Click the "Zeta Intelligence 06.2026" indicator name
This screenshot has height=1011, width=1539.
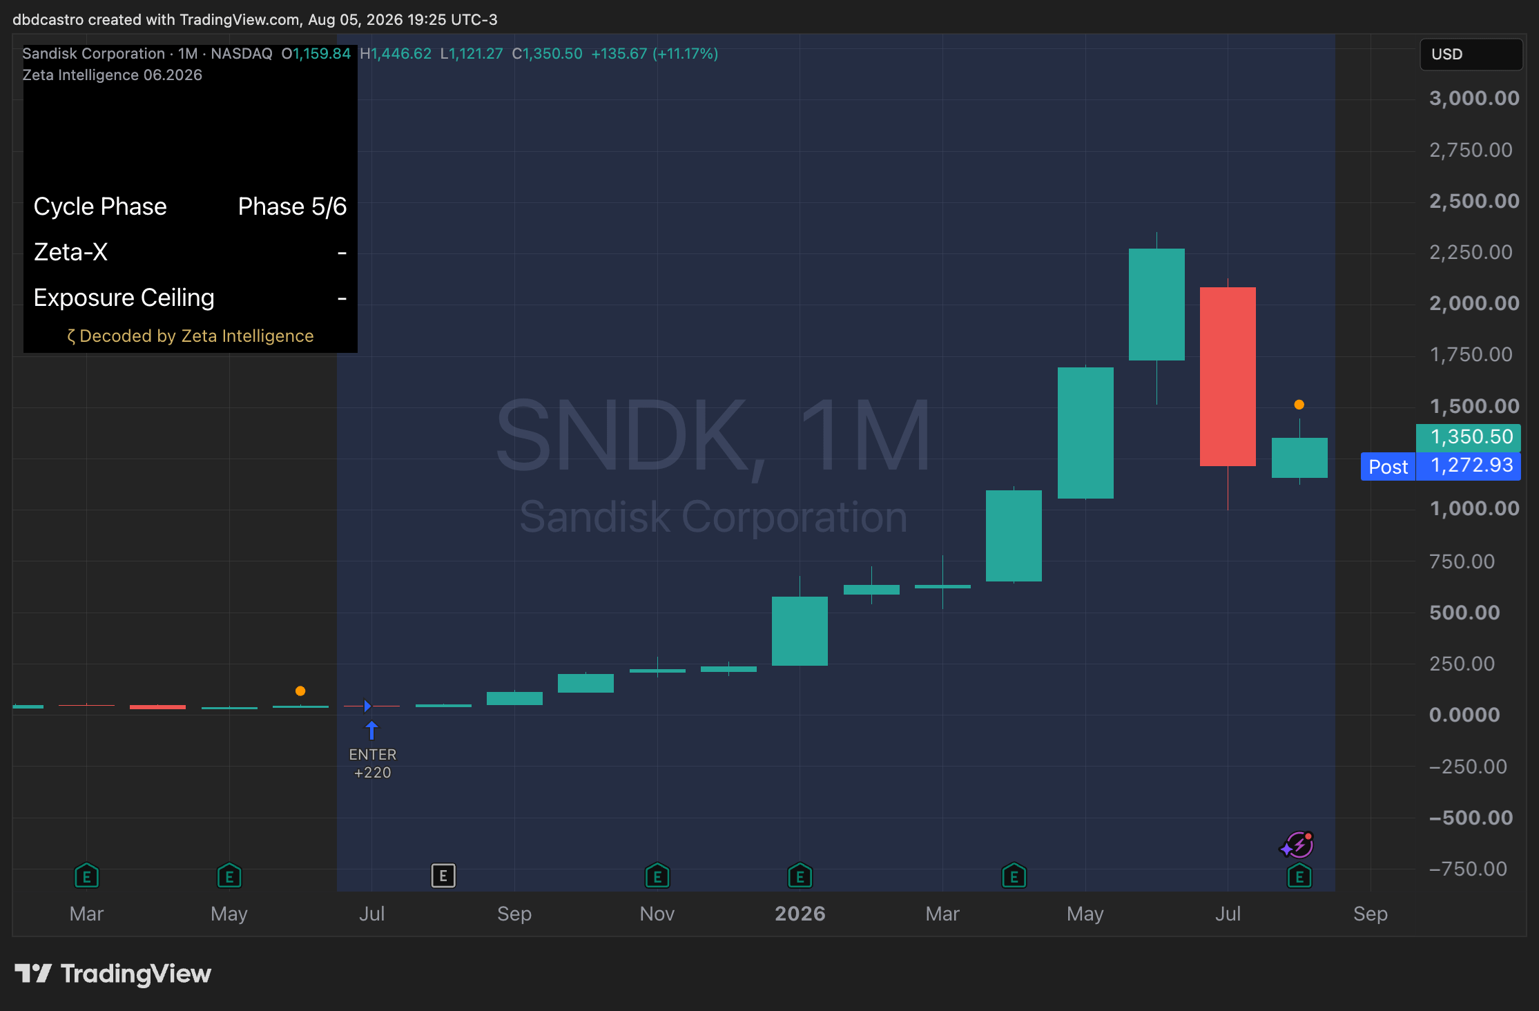[x=112, y=75]
